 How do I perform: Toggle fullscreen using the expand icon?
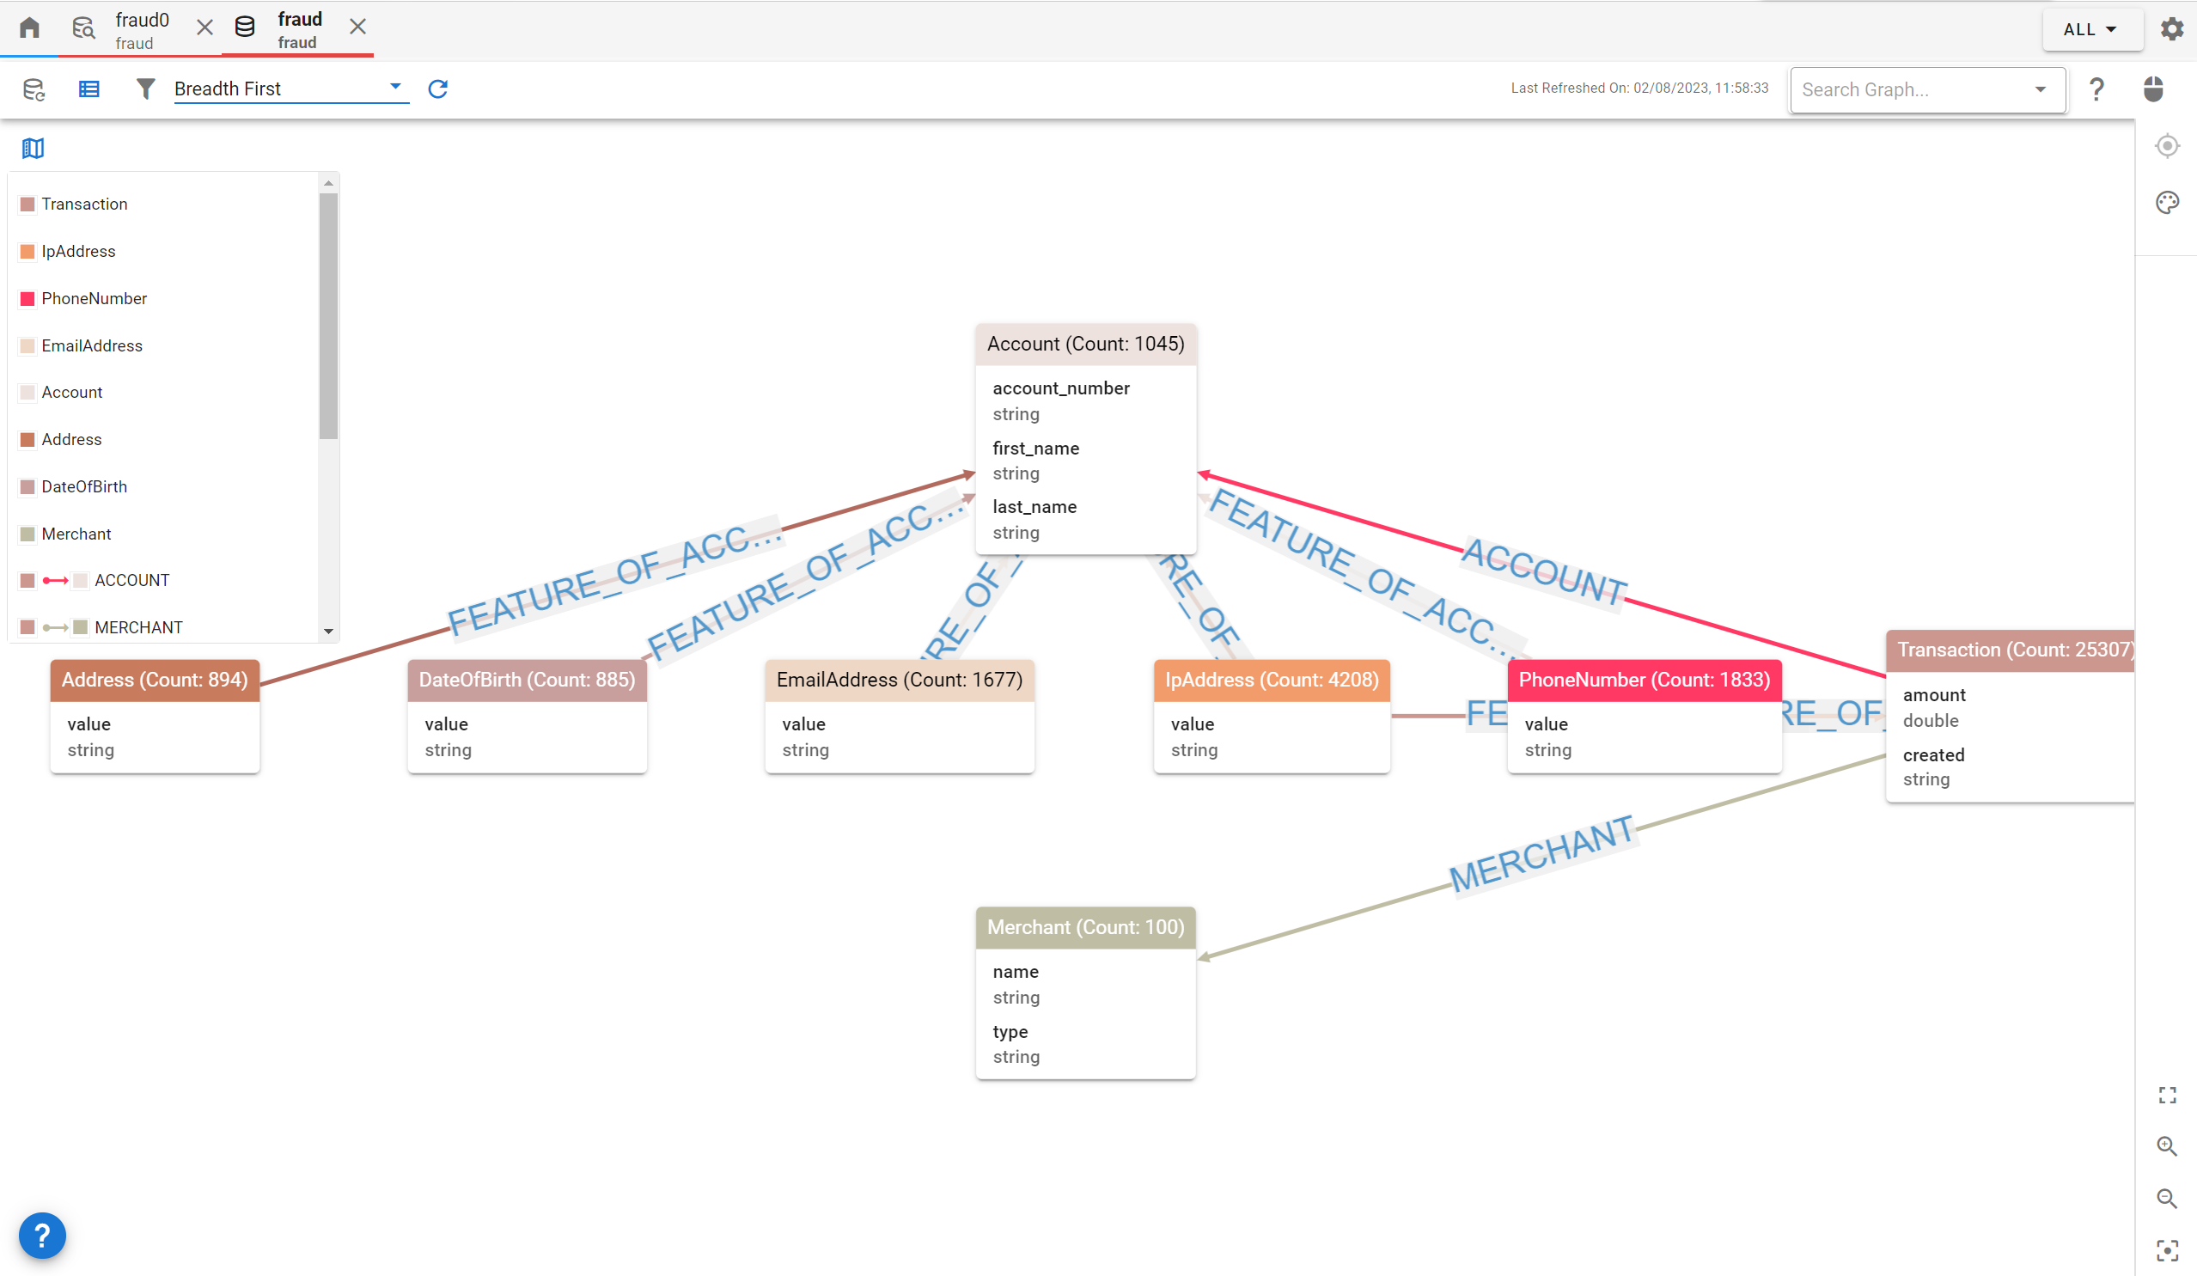pyautogui.click(x=2169, y=1096)
